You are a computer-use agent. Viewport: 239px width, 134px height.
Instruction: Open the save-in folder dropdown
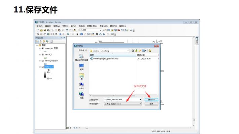128,51
